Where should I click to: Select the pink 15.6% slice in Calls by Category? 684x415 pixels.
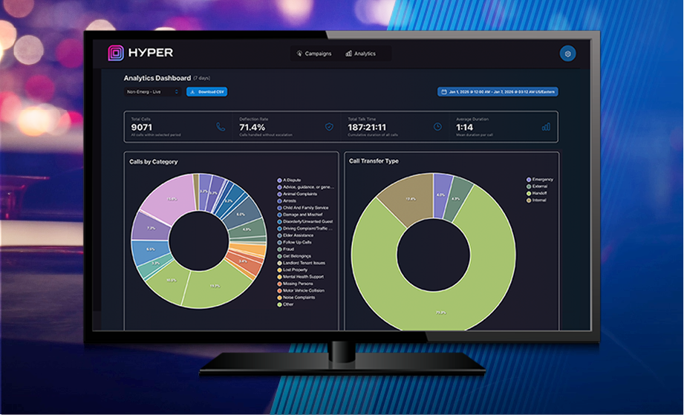coord(172,198)
